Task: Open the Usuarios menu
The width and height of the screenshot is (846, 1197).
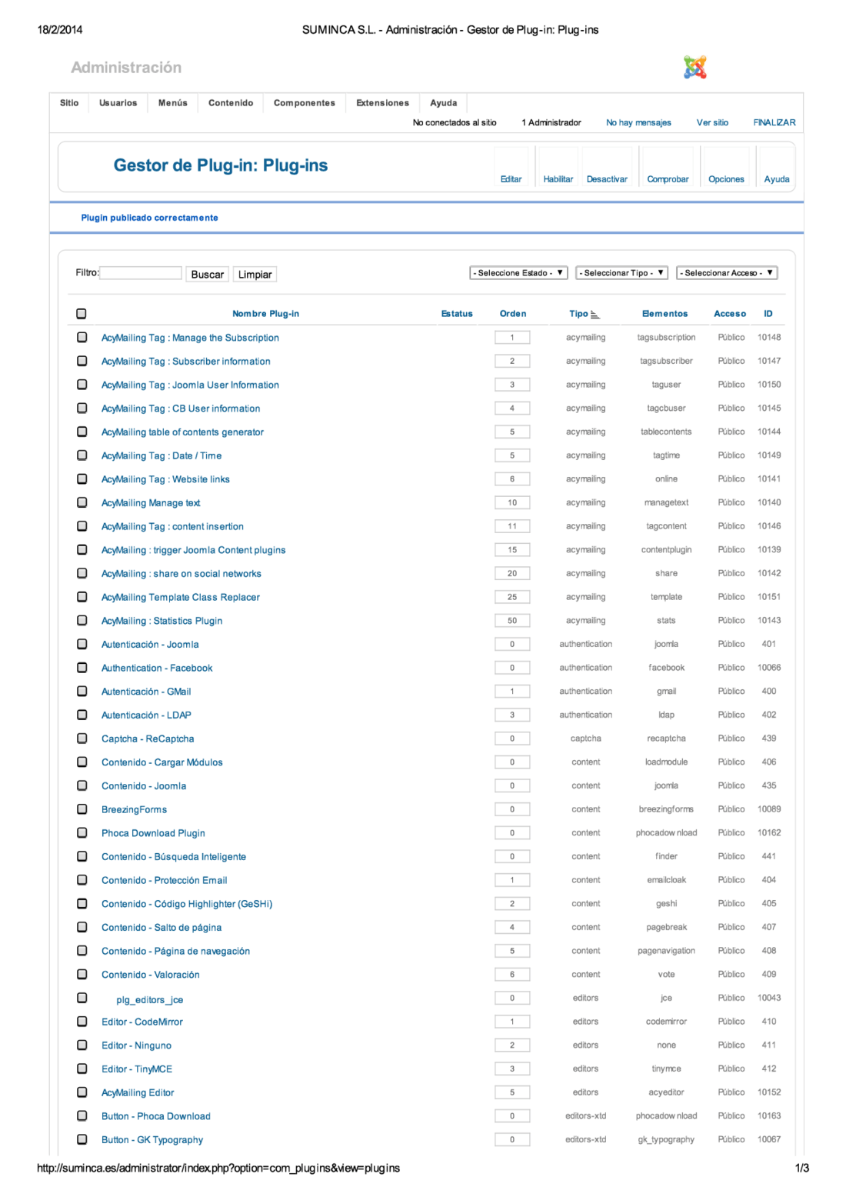Action: click(118, 103)
